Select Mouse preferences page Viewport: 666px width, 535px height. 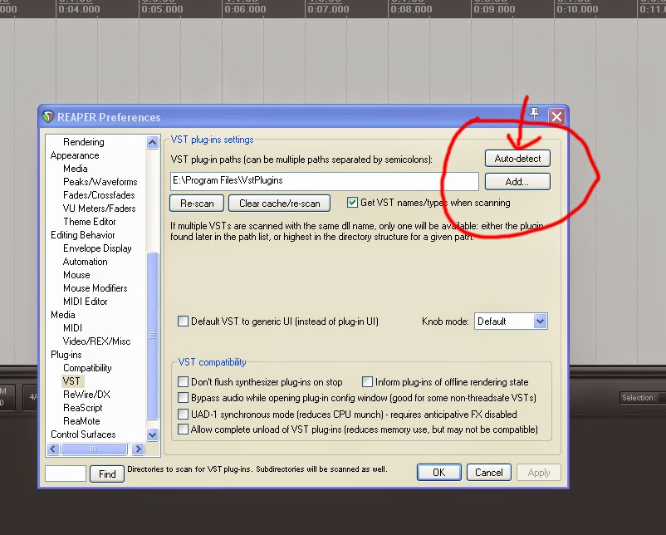(76, 275)
